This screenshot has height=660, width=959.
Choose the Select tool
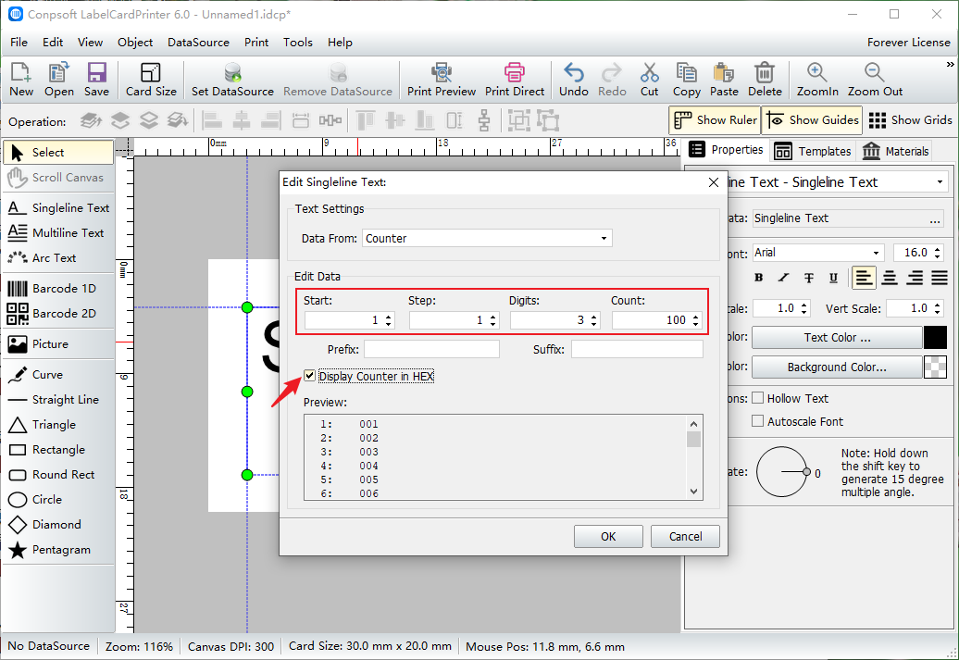(58, 153)
